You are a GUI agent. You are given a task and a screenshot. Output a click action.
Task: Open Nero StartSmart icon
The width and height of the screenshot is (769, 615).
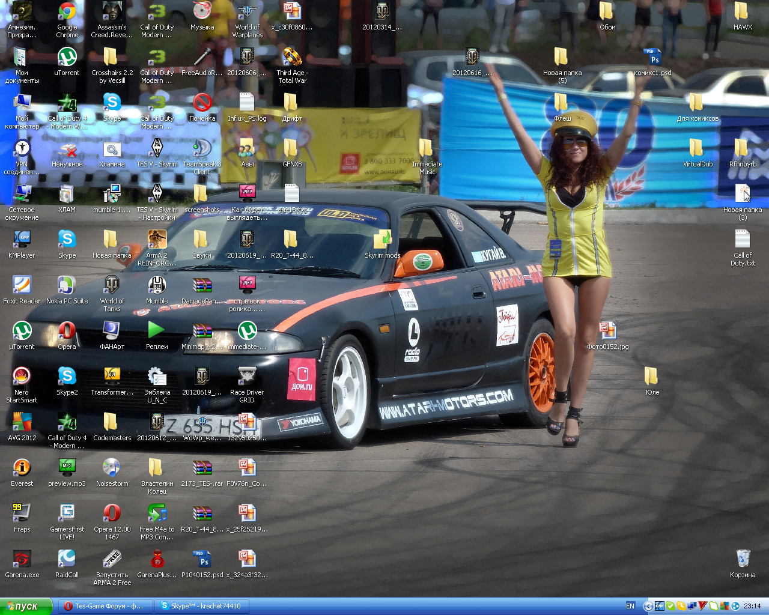(x=22, y=377)
